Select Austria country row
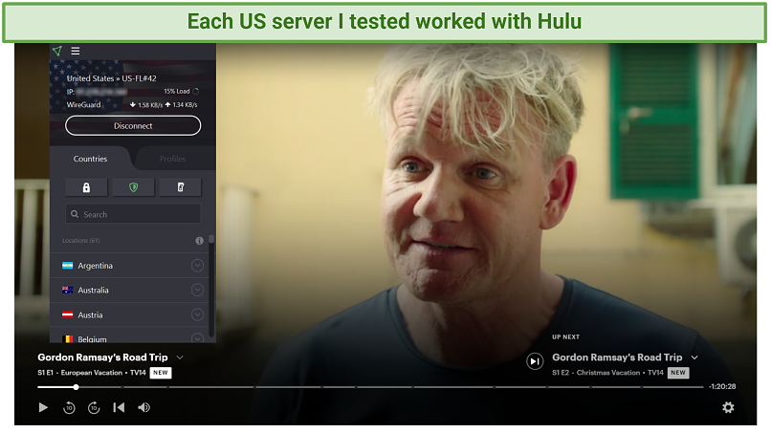This screenshot has height=433, width=771. click(x=129, y=315)
